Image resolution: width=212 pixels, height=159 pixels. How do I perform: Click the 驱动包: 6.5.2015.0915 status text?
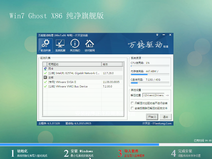(78, 123)
